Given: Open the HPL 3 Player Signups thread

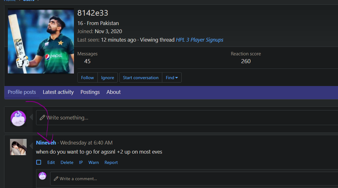Looking at the screenshot, I should pos(200,40).
